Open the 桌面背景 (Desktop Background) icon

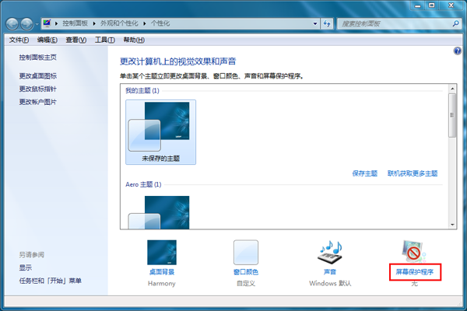click(162, 253)
